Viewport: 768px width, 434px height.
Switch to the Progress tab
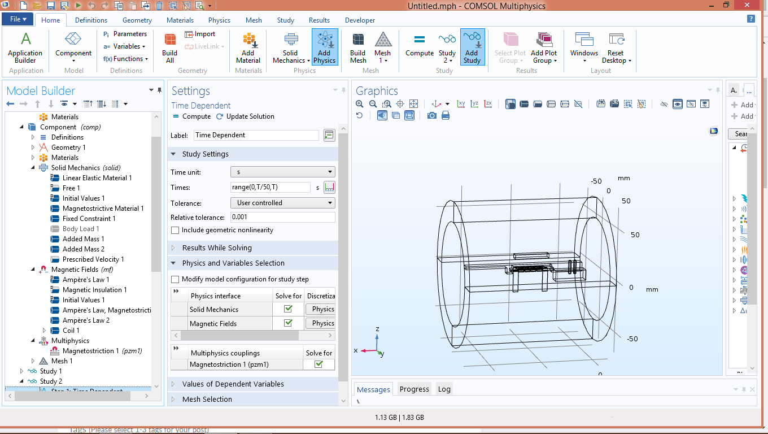click(x=414, y=389)
